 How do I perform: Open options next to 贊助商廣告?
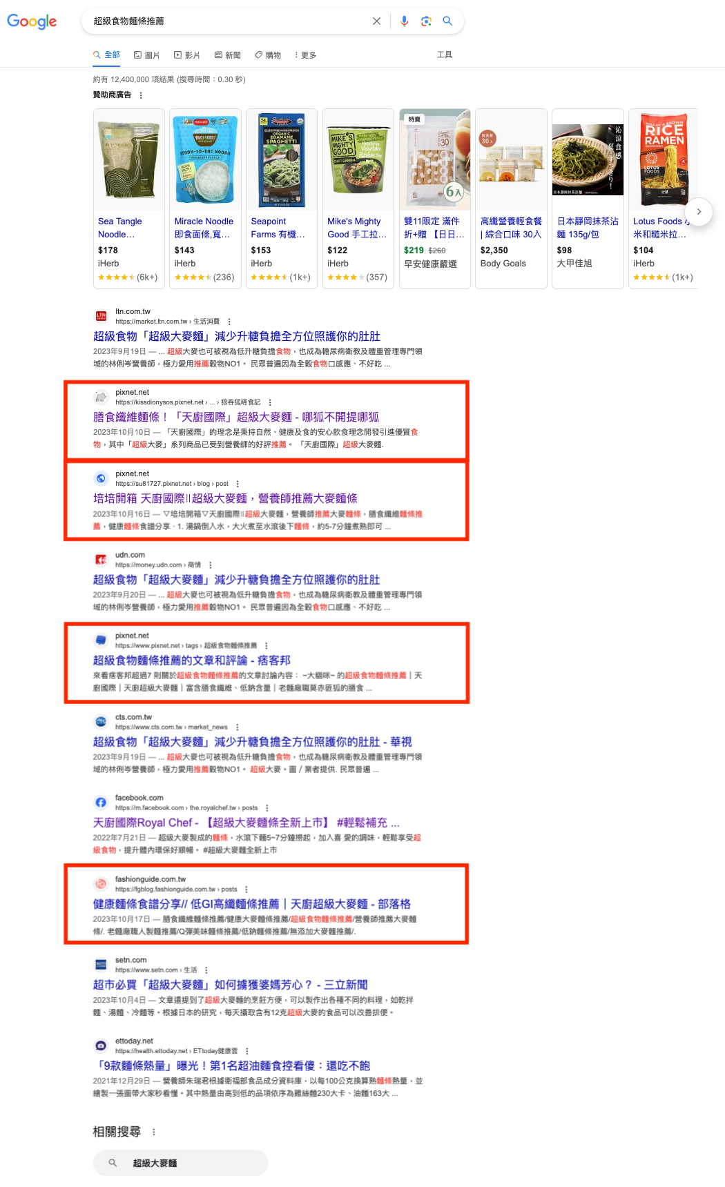point(141,95)
